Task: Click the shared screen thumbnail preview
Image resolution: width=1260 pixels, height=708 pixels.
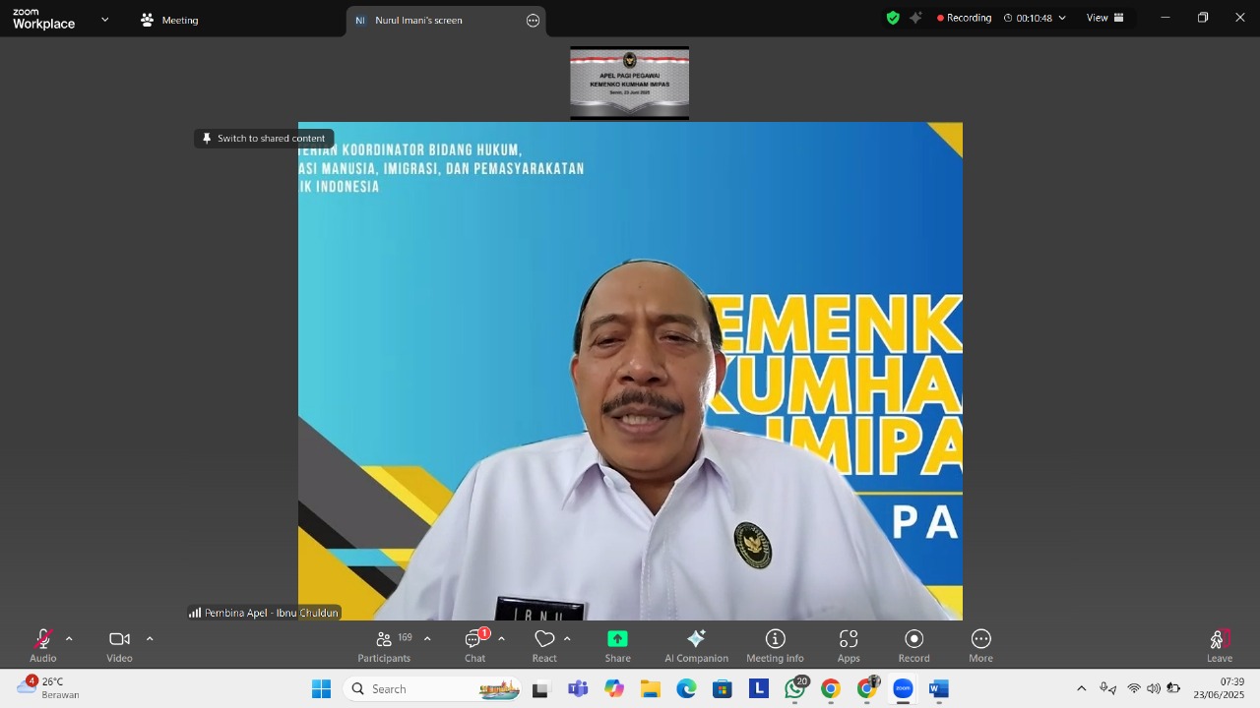Action: click(629, 83)
